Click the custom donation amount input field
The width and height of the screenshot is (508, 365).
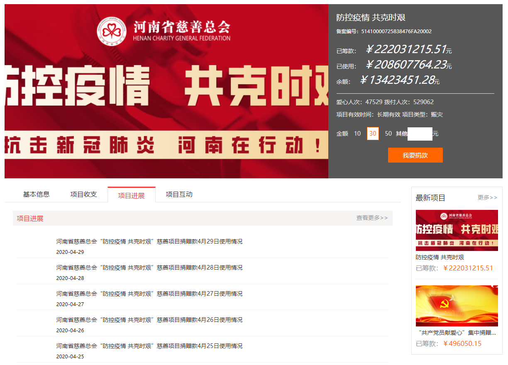(420, 134)
